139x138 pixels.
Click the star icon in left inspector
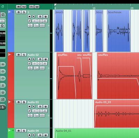(3, 93)
